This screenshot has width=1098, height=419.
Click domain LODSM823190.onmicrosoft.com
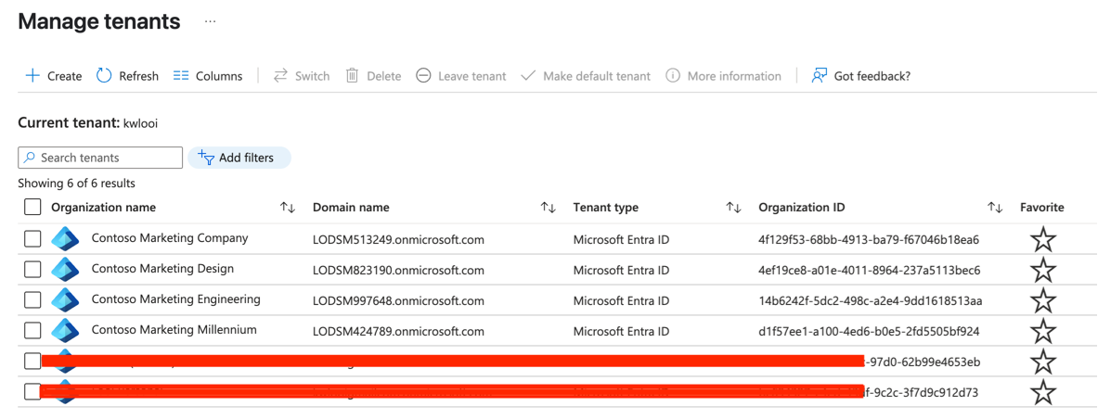tap(398, 271)
